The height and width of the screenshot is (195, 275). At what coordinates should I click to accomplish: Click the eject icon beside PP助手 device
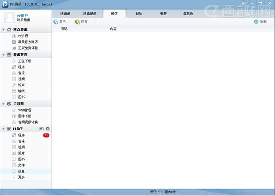(48, 129)
